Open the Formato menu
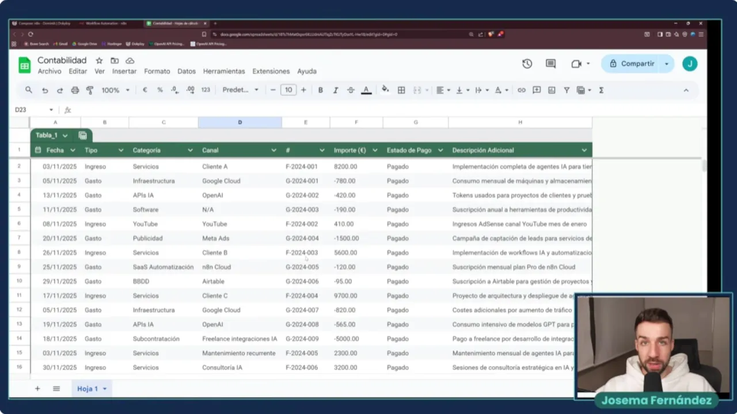Viewport: 737px width, 414px height. pyautogui.click(x=157, y=71)
